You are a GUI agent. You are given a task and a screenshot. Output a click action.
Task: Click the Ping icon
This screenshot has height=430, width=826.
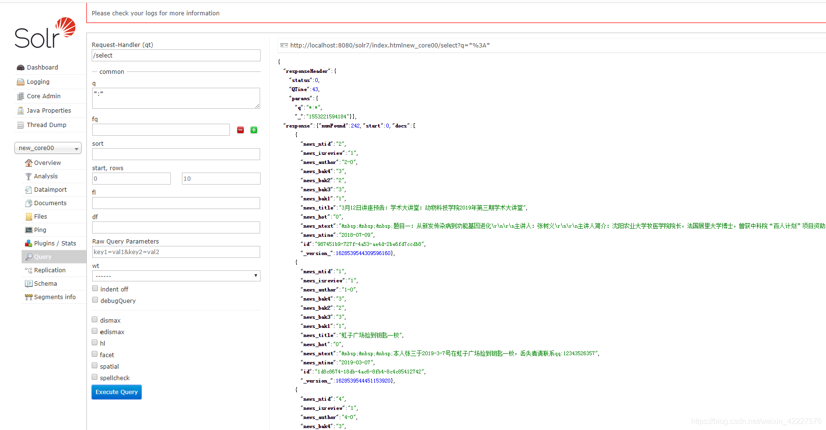[28, 230]
